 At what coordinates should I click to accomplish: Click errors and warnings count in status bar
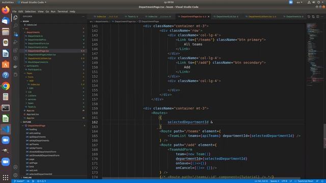pyautogui.click(x=41, y=181)
